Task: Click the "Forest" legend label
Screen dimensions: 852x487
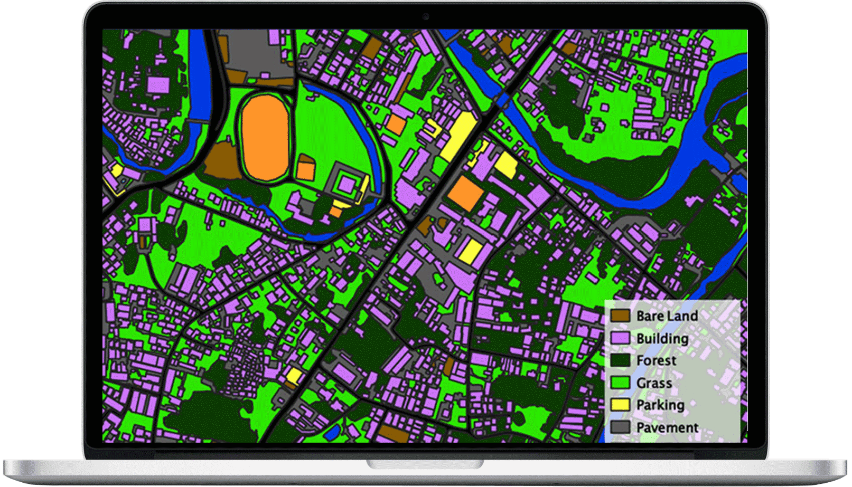Action: point(656,360)
